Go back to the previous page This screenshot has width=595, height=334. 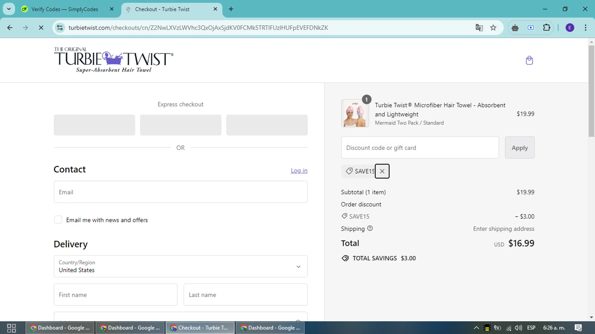(10, 28)
